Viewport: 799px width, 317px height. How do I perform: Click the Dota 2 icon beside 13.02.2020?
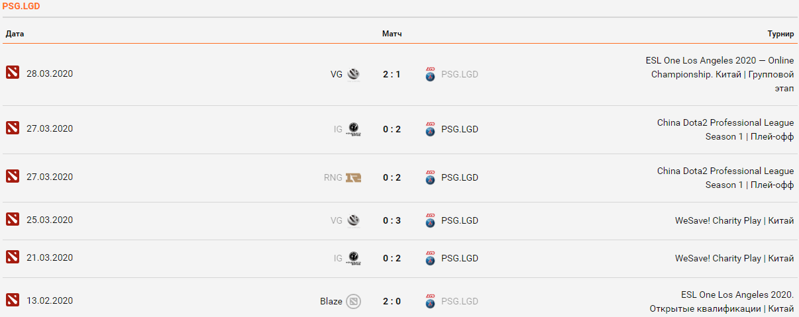[x=13, y=300]
